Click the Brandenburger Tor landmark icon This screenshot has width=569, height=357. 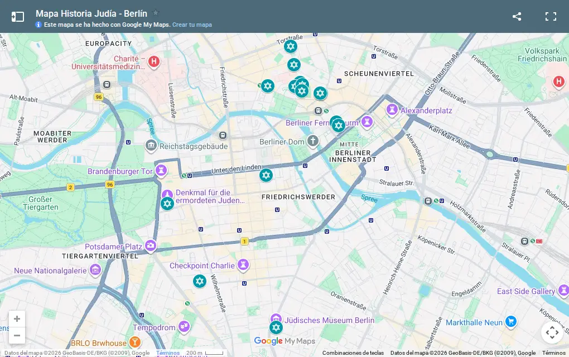tap(161, 170)
